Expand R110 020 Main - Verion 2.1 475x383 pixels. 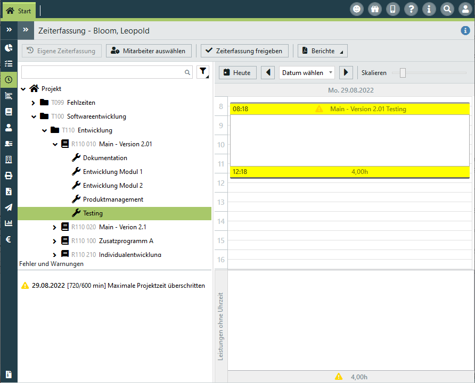54,227
